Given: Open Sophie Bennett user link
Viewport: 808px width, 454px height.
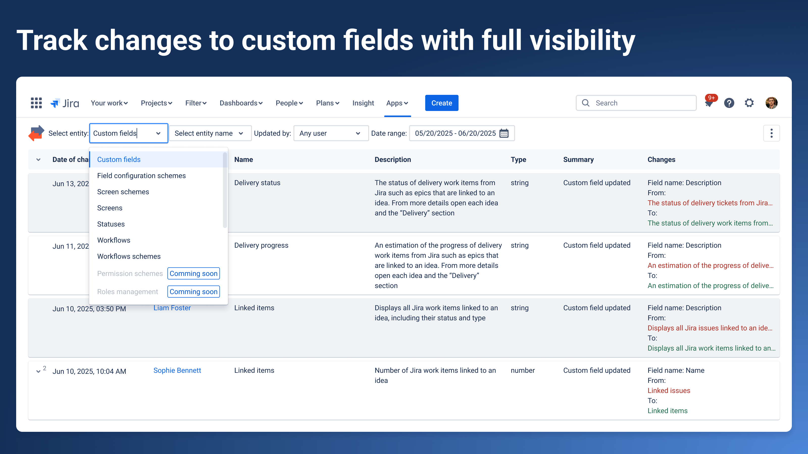Looking at the screenshot, I should [x=177, y=370].
